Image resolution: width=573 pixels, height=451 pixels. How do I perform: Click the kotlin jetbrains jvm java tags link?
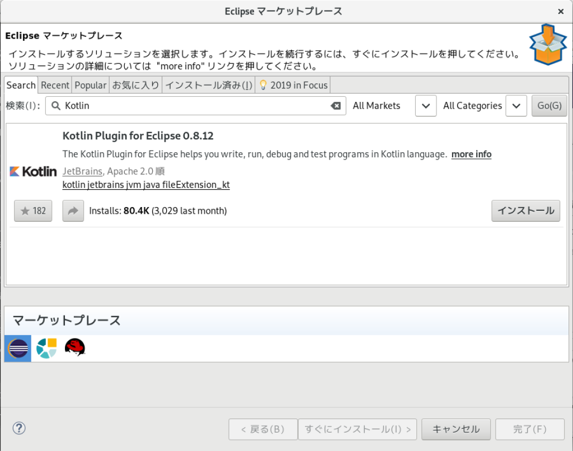[146, 185]
